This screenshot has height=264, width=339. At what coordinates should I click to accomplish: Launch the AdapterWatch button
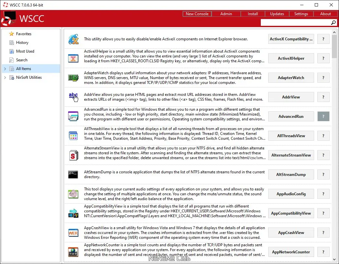[x=291, y=78]
